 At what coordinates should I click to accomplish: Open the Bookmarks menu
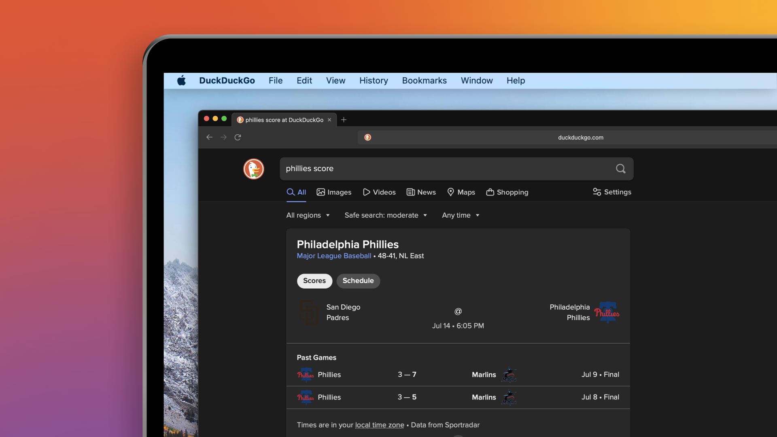(424, 81)
